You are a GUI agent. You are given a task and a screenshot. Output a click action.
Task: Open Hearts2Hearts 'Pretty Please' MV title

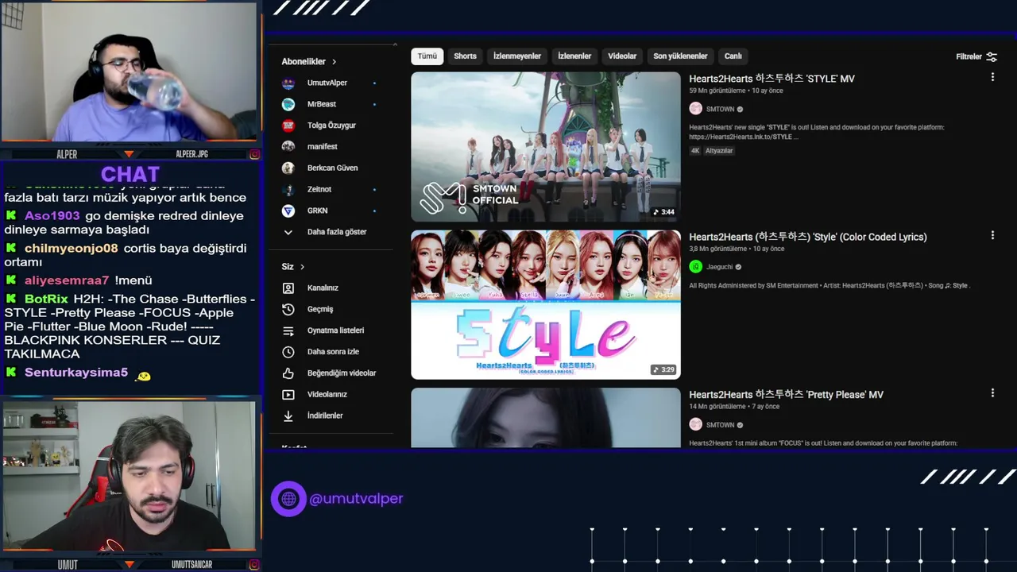pyautogui.click(x=786, y=395)
